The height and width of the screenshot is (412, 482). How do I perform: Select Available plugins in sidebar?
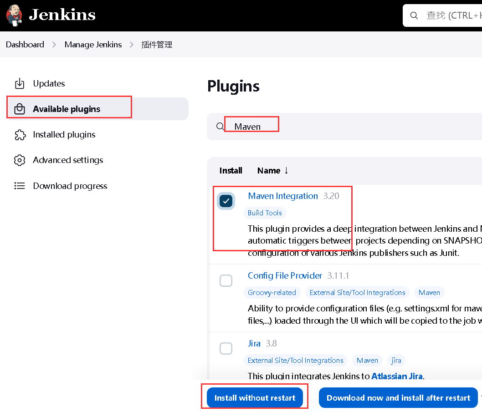point(97,109)
